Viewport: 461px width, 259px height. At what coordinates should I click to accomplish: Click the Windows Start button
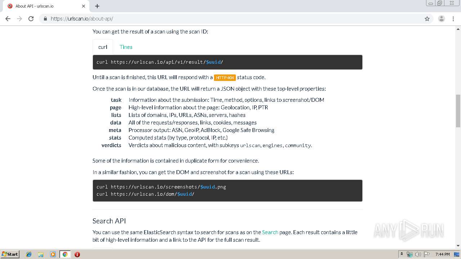pos(10,254)
